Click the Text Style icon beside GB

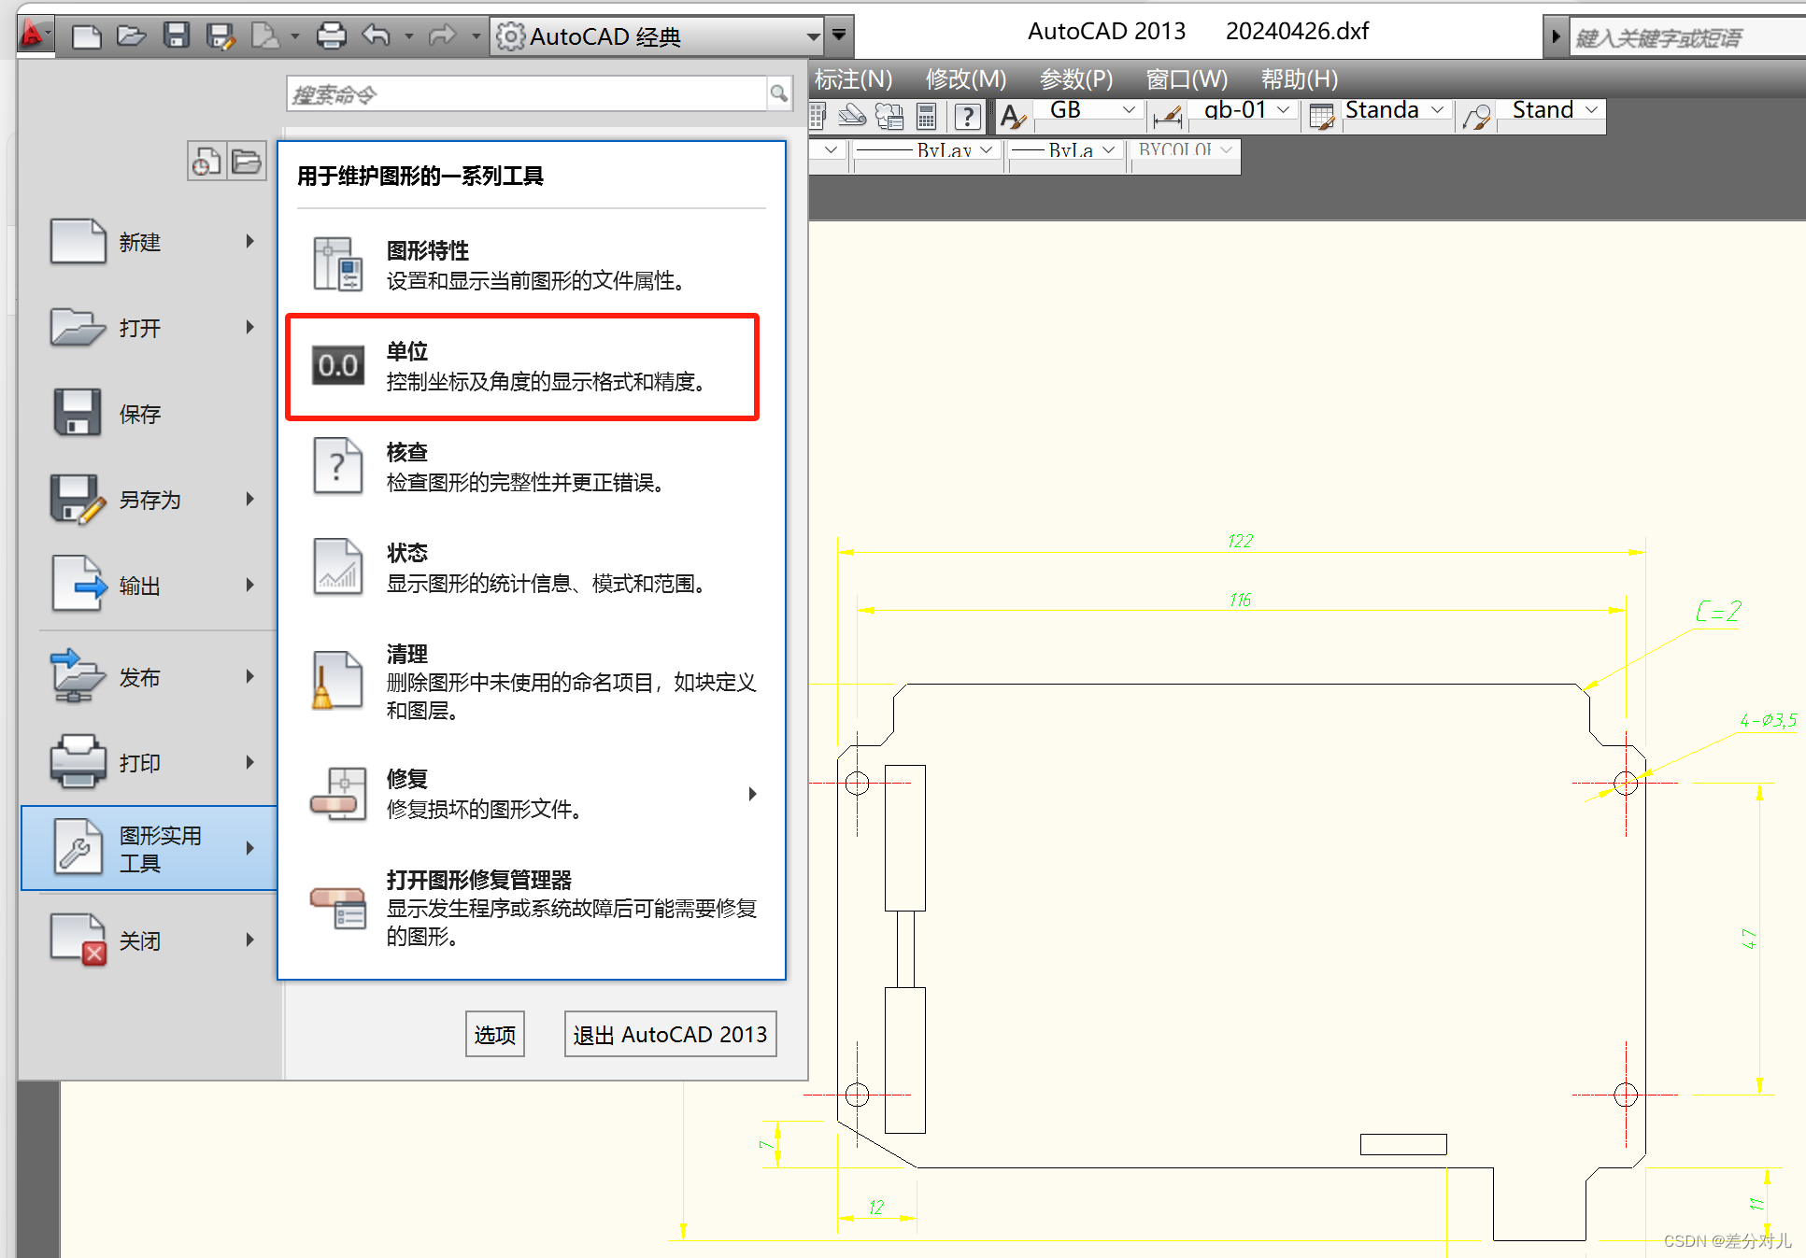1013,116
